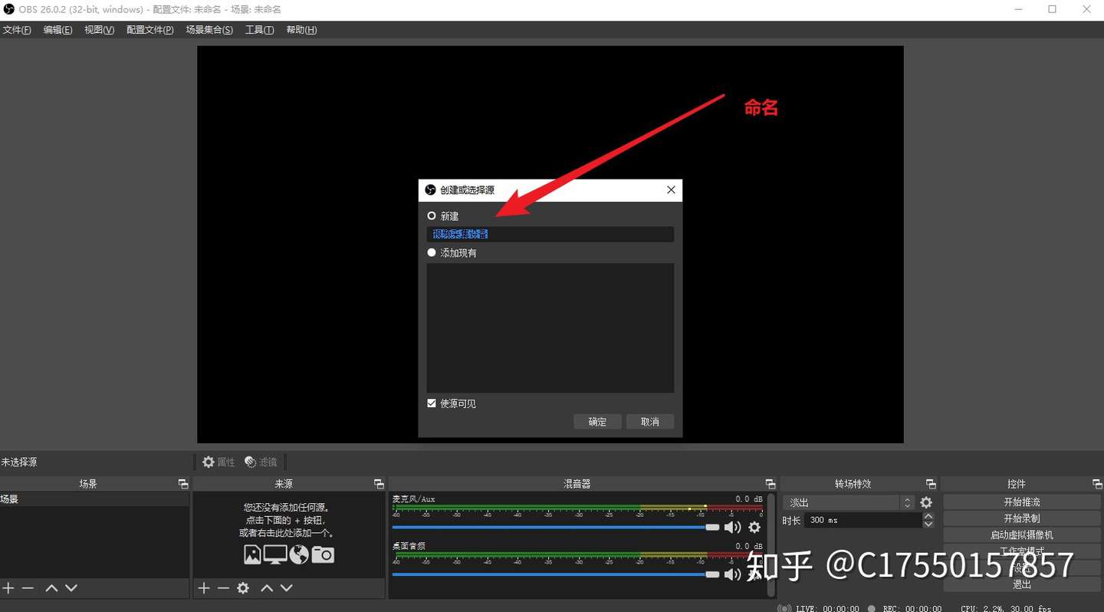1104x612 pixels.
Task: Click the 开始推流 button
Action: (x=1022, y=502)
